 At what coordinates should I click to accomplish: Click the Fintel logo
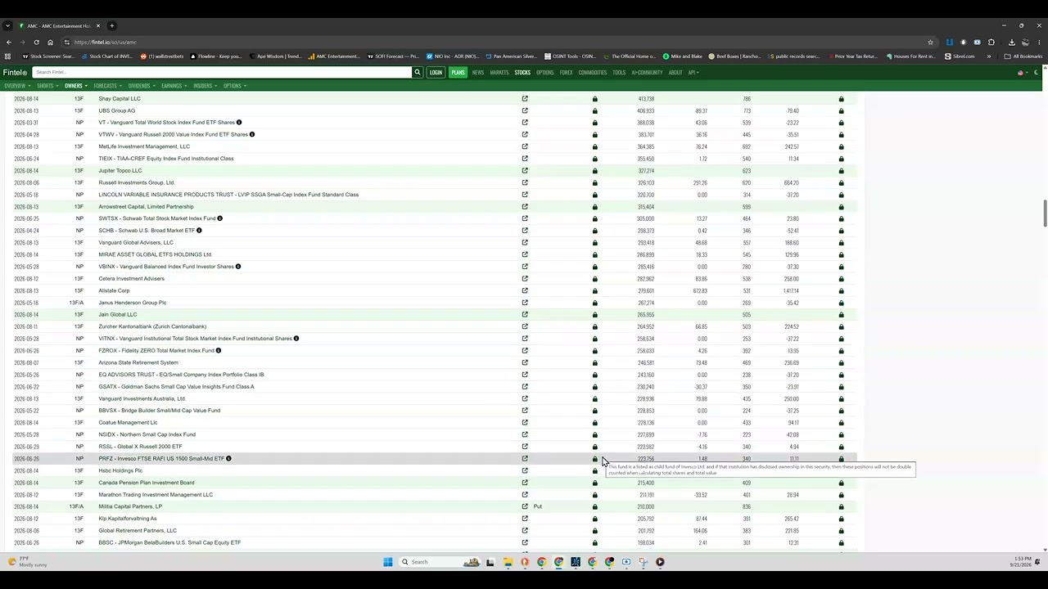tap(15, 72)
